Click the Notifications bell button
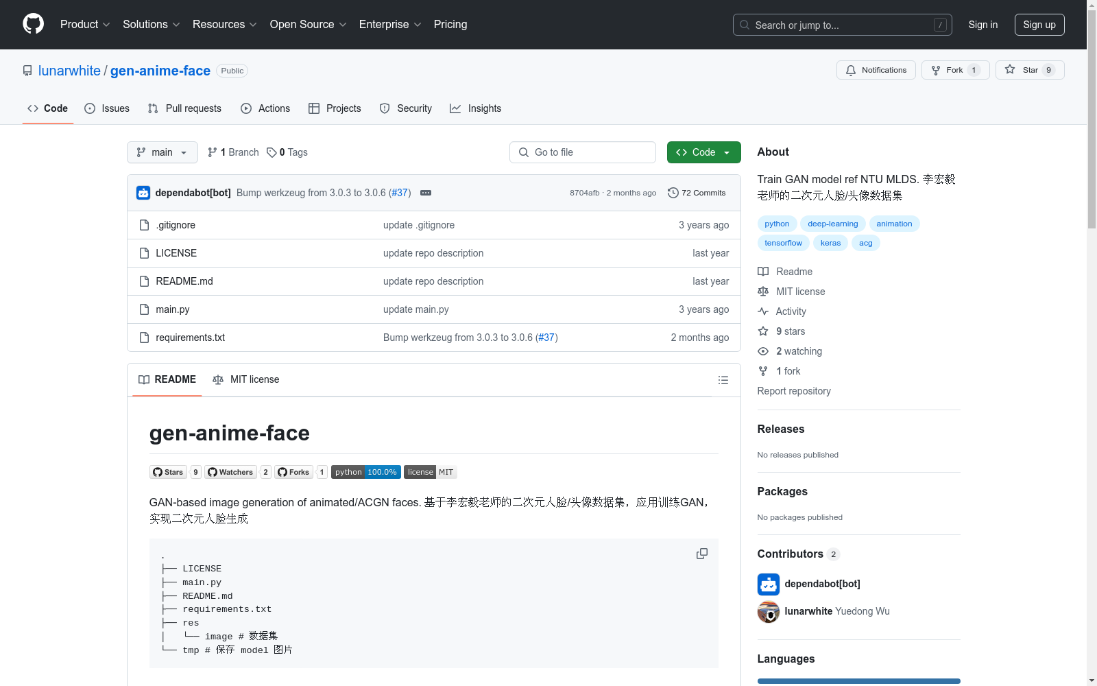This screenshot has height=686, width=1097. click(876, 70)
